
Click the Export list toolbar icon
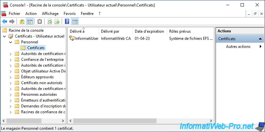coord(57,22)
